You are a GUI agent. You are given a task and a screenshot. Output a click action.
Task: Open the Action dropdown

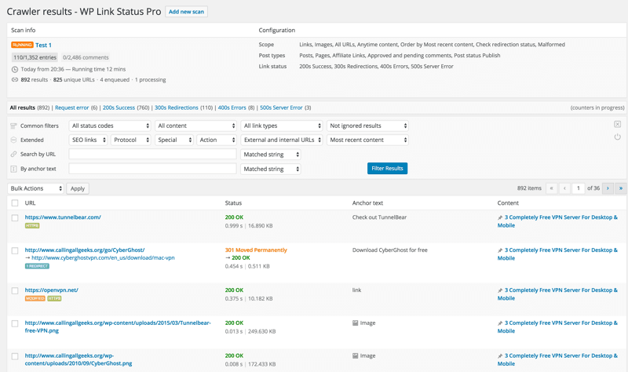click(x=217, y=140)
